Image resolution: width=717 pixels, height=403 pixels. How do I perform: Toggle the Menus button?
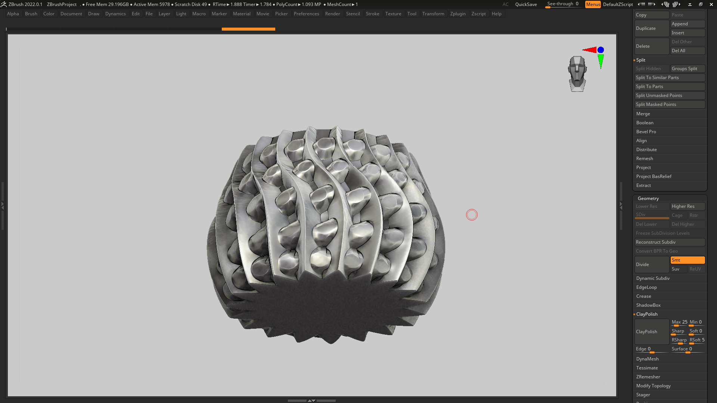(593, 4)
